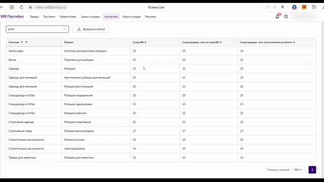Open the Поставки menu
The width and height of the screenshot is (324, 182).
click(x=49, y=17)
